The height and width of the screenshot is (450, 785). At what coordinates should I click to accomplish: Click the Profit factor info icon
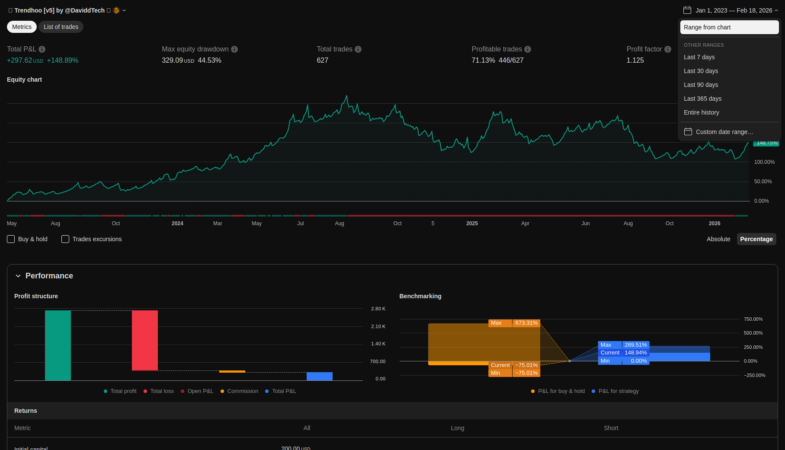point(668,49)
